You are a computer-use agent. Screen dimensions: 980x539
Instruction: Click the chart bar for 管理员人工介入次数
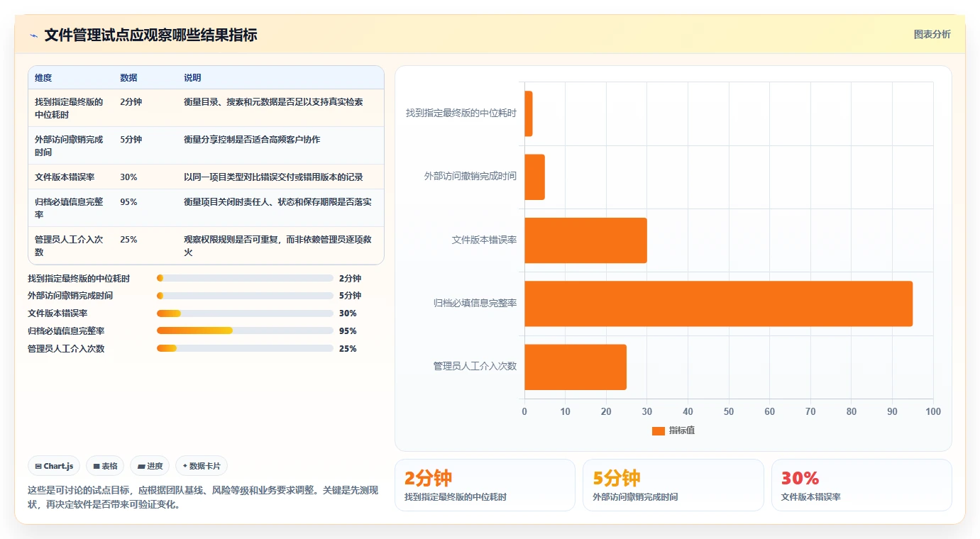576,367
